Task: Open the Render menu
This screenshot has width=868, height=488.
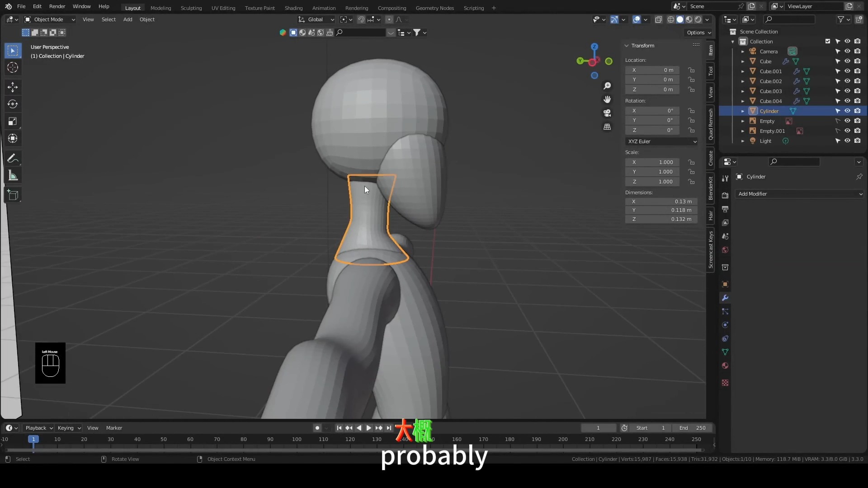Action: [x=57, y=6]
